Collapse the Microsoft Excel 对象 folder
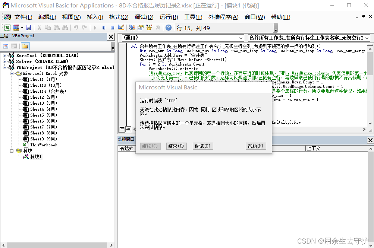374x248 pixels. (12, 73)
